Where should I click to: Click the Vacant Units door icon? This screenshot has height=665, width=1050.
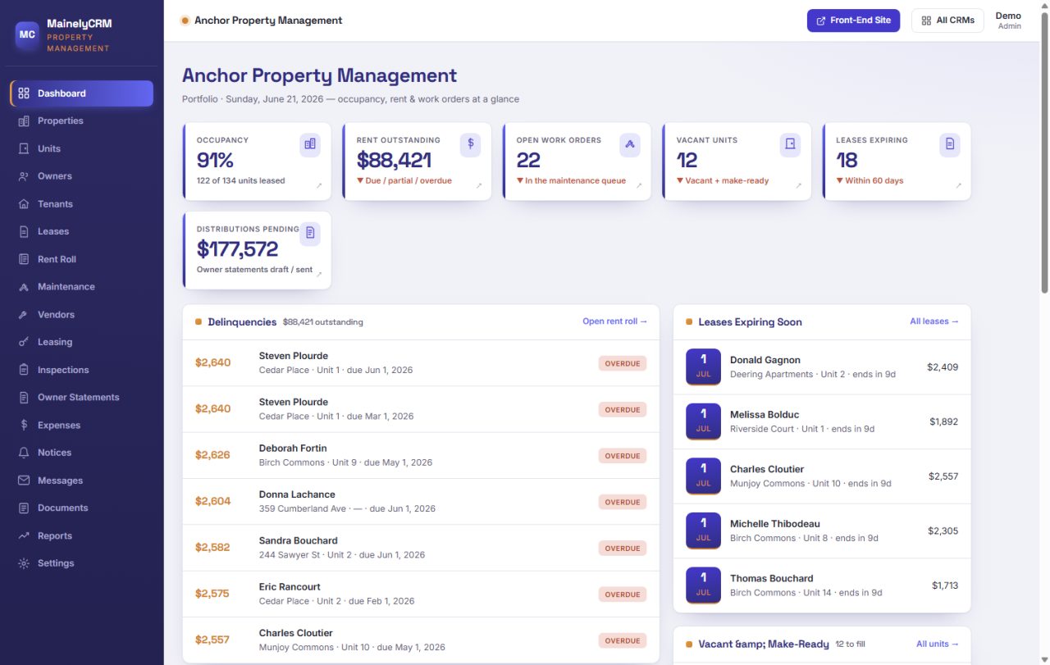tap(790, 144)
